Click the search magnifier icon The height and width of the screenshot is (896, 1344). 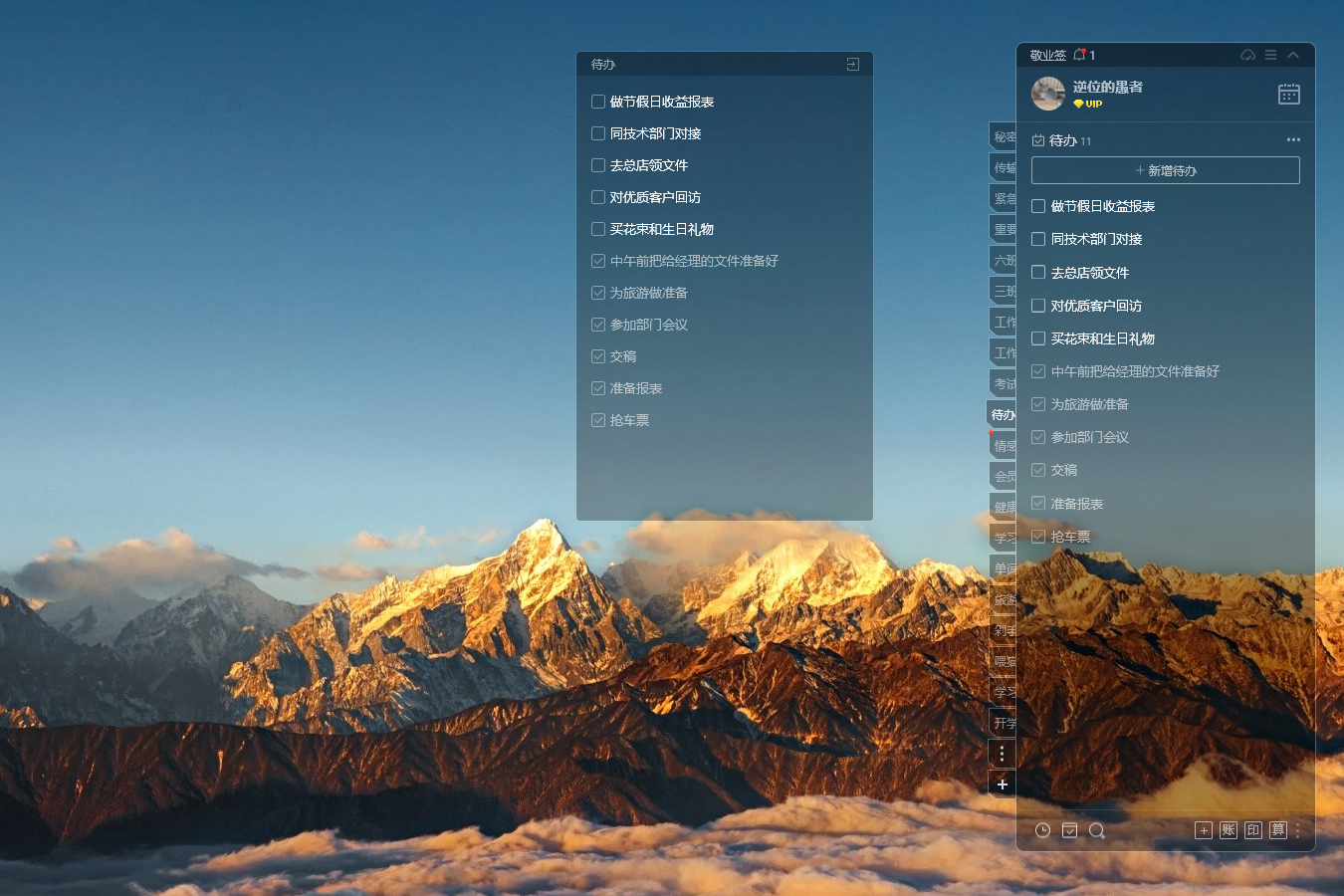point(1097,830)
